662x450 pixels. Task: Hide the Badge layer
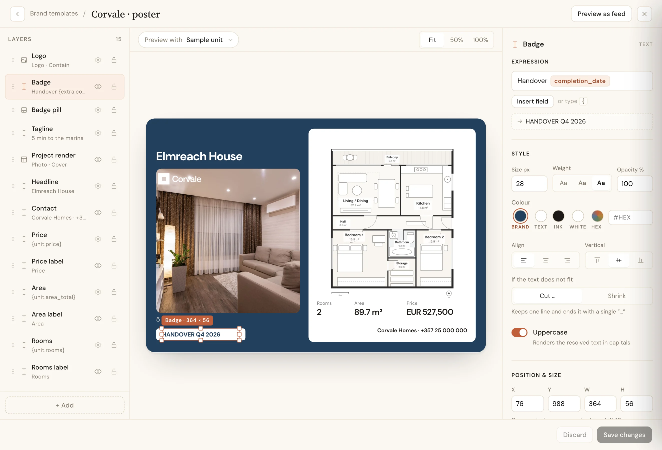(98, 86)
